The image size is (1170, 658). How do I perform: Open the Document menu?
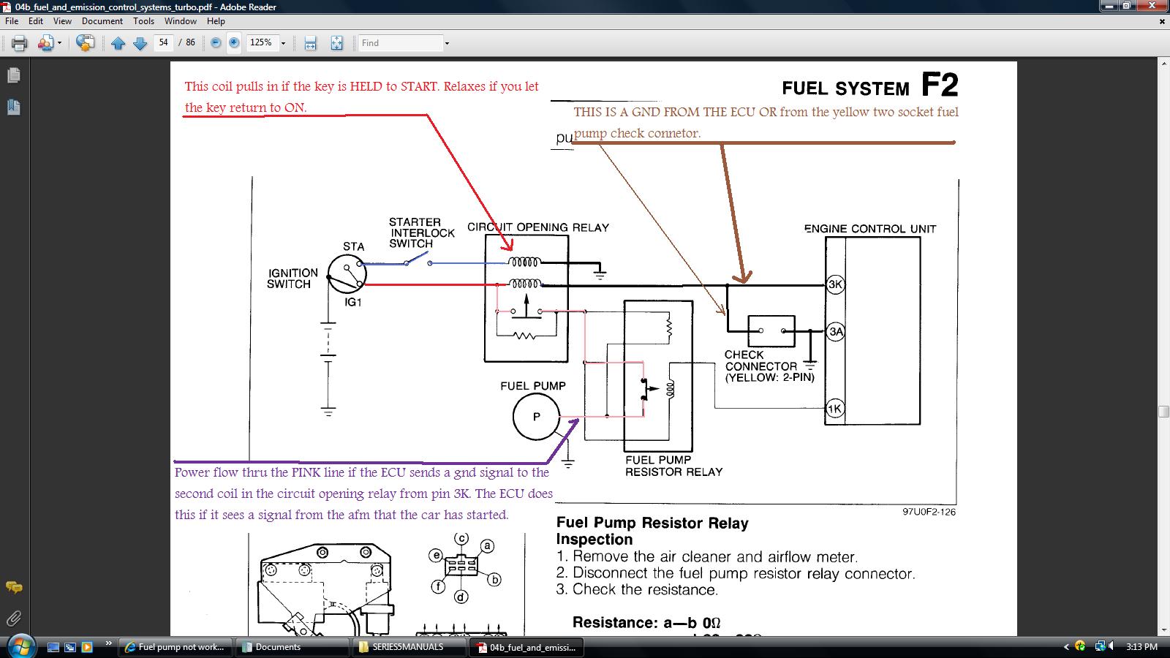pos(102,21)
